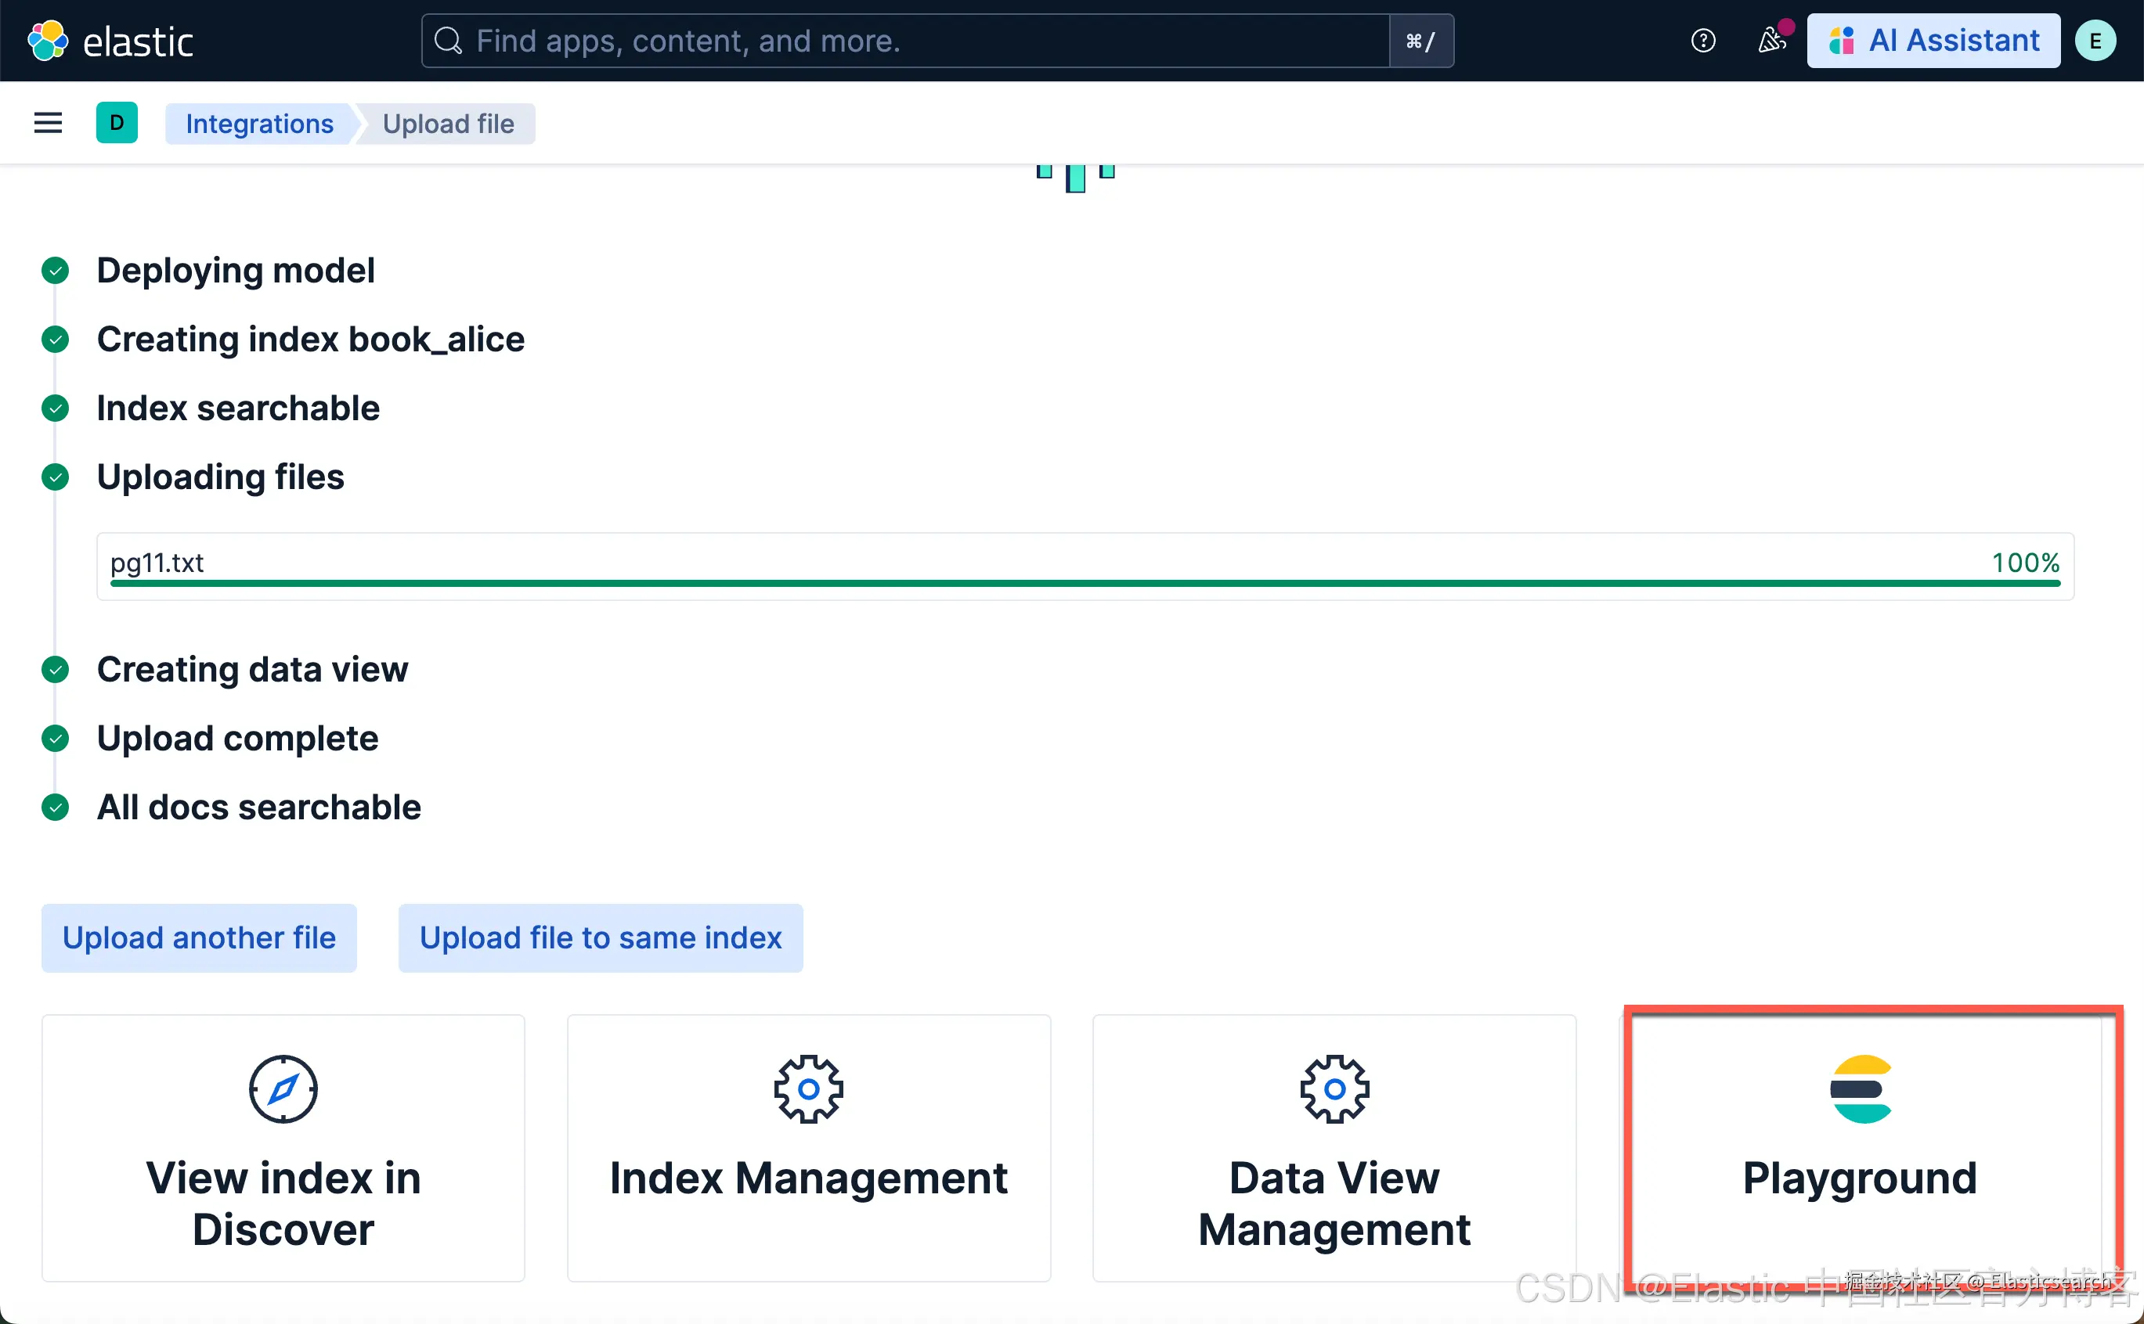Go to Integrations breadcrumb

point(259,124)
